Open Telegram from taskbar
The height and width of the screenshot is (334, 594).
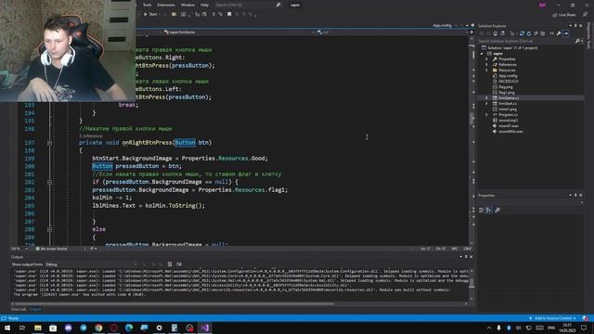pyautogui.click(x=84, y=328)
